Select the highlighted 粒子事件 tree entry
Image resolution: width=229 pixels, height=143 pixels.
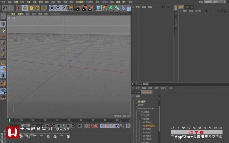tap(149, 125)
